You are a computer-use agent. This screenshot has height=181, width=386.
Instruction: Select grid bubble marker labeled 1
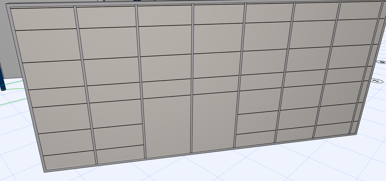click(x=382, y=62)
